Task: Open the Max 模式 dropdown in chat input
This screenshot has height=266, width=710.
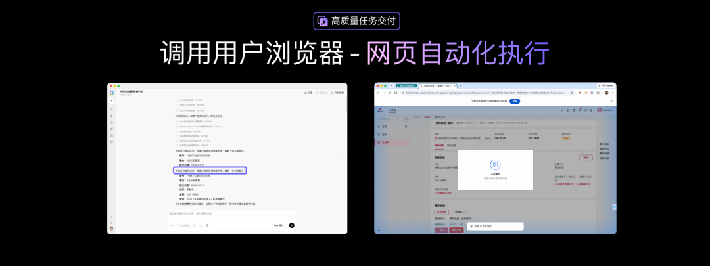Action: (x=280, y=225)
